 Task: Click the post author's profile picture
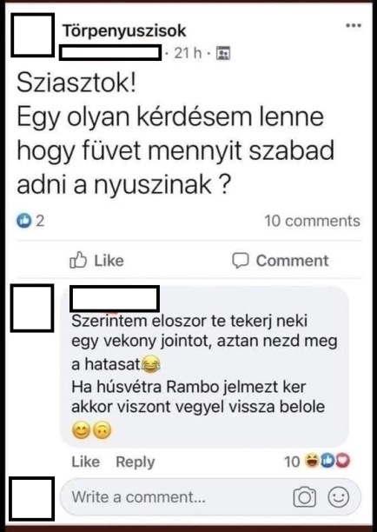point(32,35)
